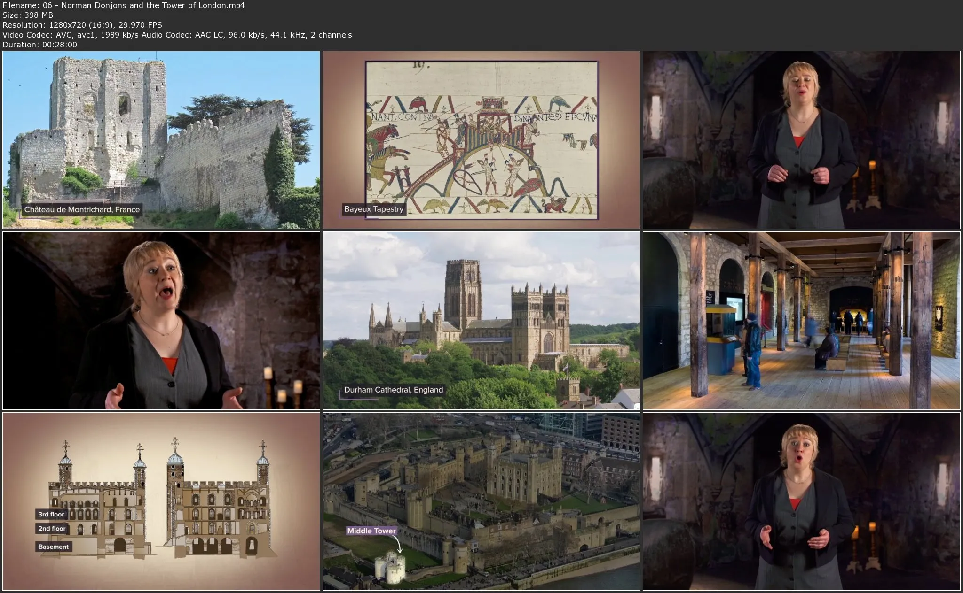
Task: Select the Tower cross-section diagram thumbnail
Action: [161, 501]
